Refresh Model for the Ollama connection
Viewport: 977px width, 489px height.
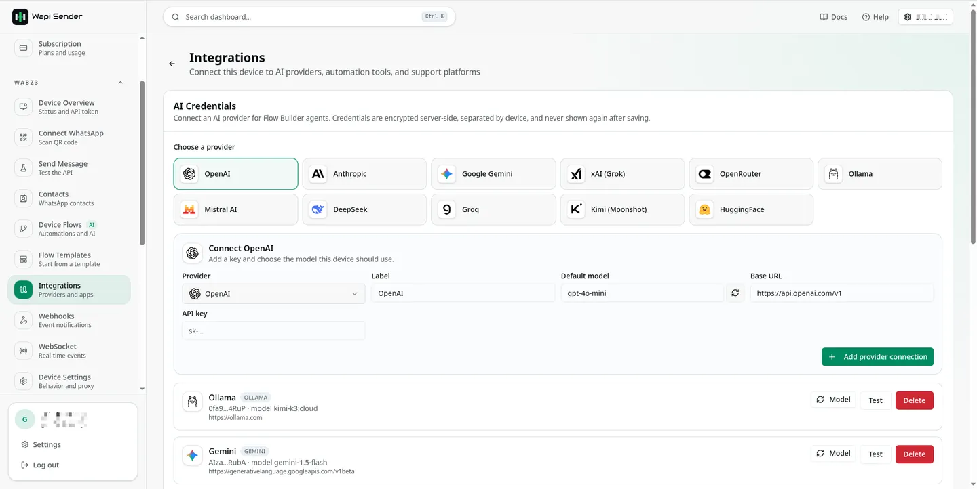[833, 400]
